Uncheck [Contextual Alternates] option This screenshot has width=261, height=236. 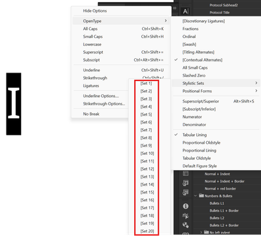[x=202, y=60]
